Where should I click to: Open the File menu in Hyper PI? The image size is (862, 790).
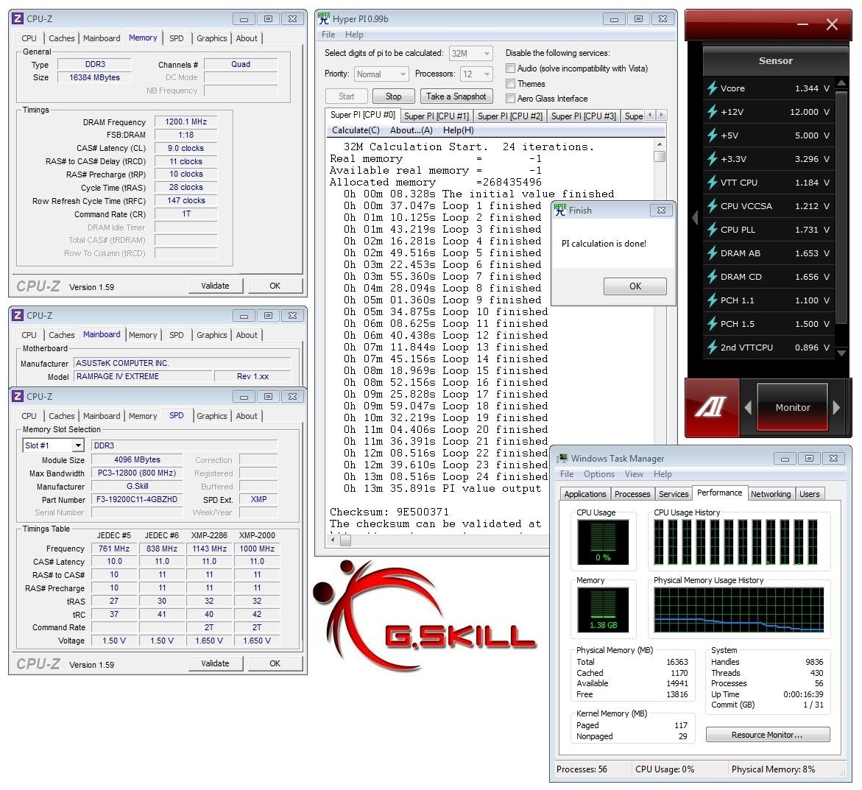(328, 35)
